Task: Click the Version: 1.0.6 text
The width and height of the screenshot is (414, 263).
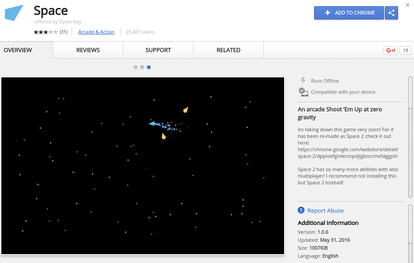Action: [313, 232]
